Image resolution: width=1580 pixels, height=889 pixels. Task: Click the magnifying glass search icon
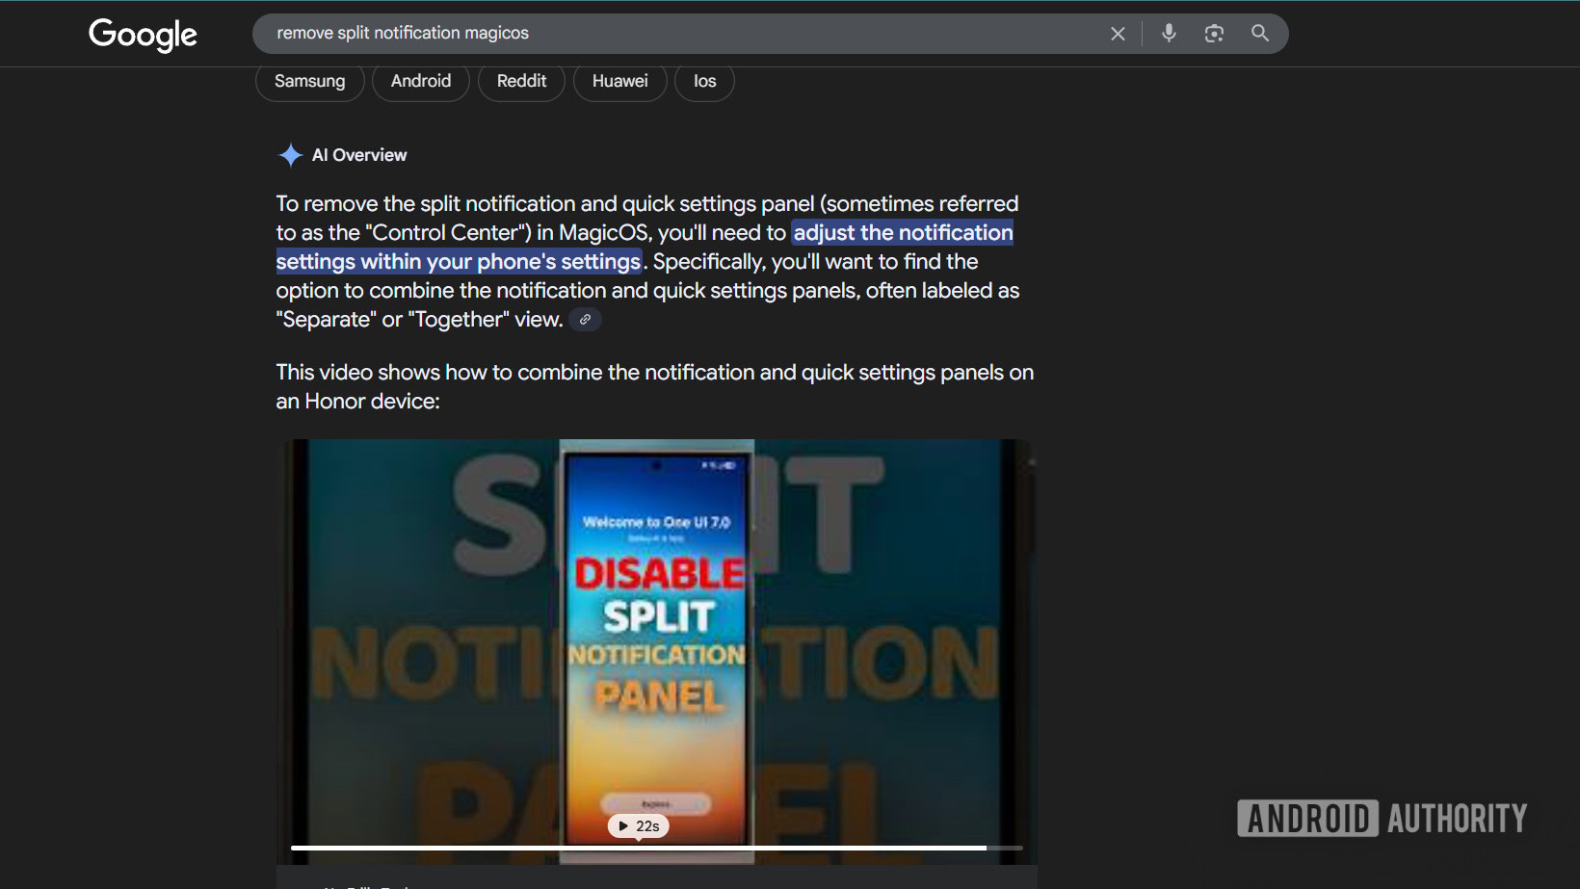[1259, 33]
